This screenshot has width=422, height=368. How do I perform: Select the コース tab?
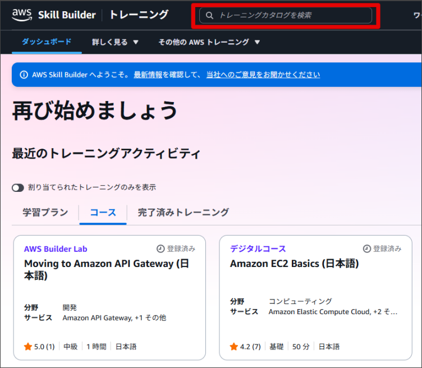pyautogui.click(x=103, y=213)
